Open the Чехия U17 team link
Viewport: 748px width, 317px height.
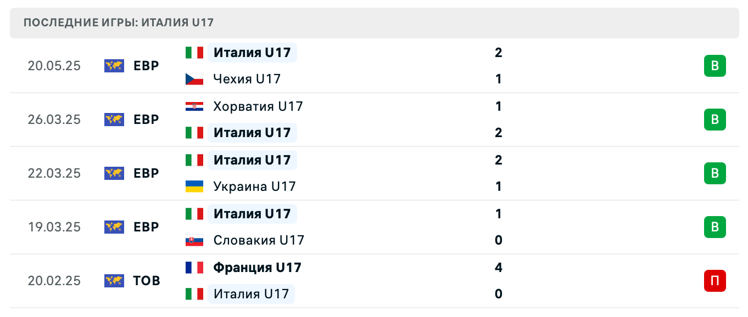point(247,79)
